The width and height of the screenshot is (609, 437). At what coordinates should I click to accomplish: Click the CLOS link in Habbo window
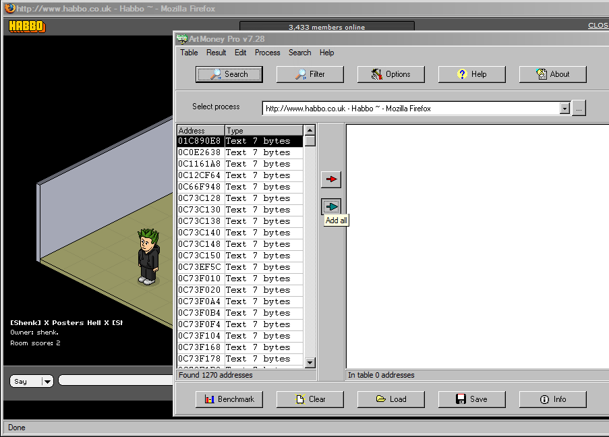(598, 25)
